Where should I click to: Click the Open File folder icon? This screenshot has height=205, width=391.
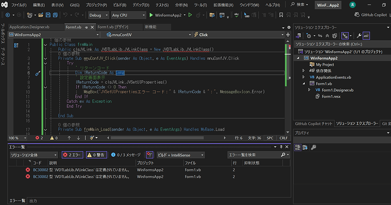[x=41, y=15]
